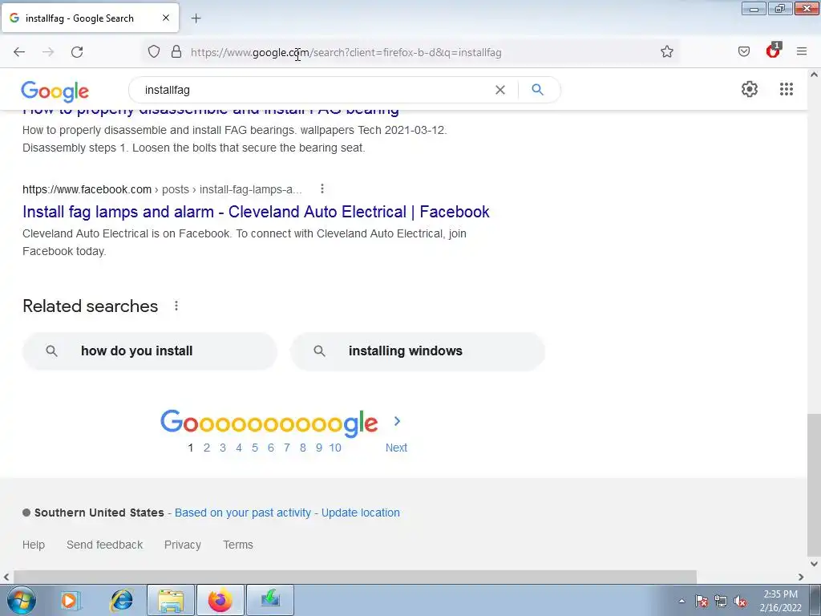Reload the current page
Screen dimensions: 821x616
tap(77, 52)
